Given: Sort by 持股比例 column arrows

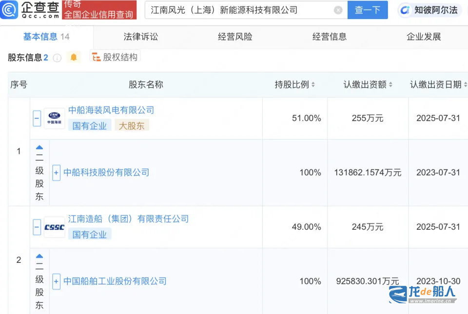Looking at the screenshot, I should pos(313,85).
